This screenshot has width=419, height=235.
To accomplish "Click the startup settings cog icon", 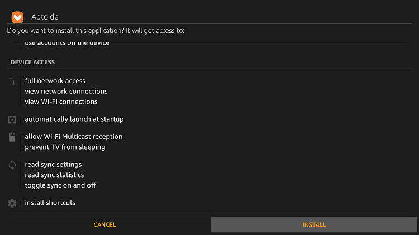I will [12, 119].
